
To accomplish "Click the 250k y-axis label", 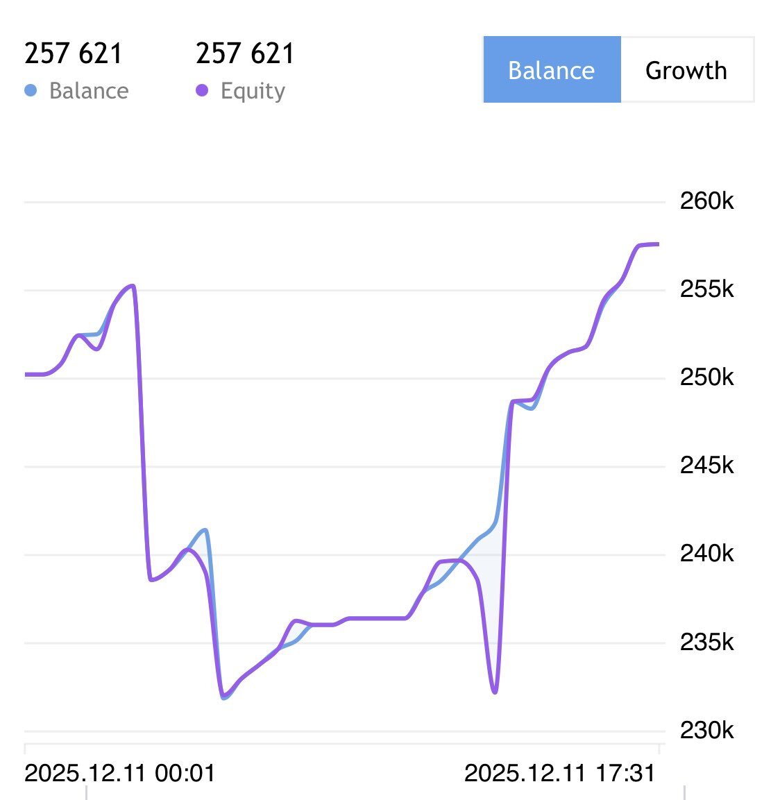I will (706, 377).
